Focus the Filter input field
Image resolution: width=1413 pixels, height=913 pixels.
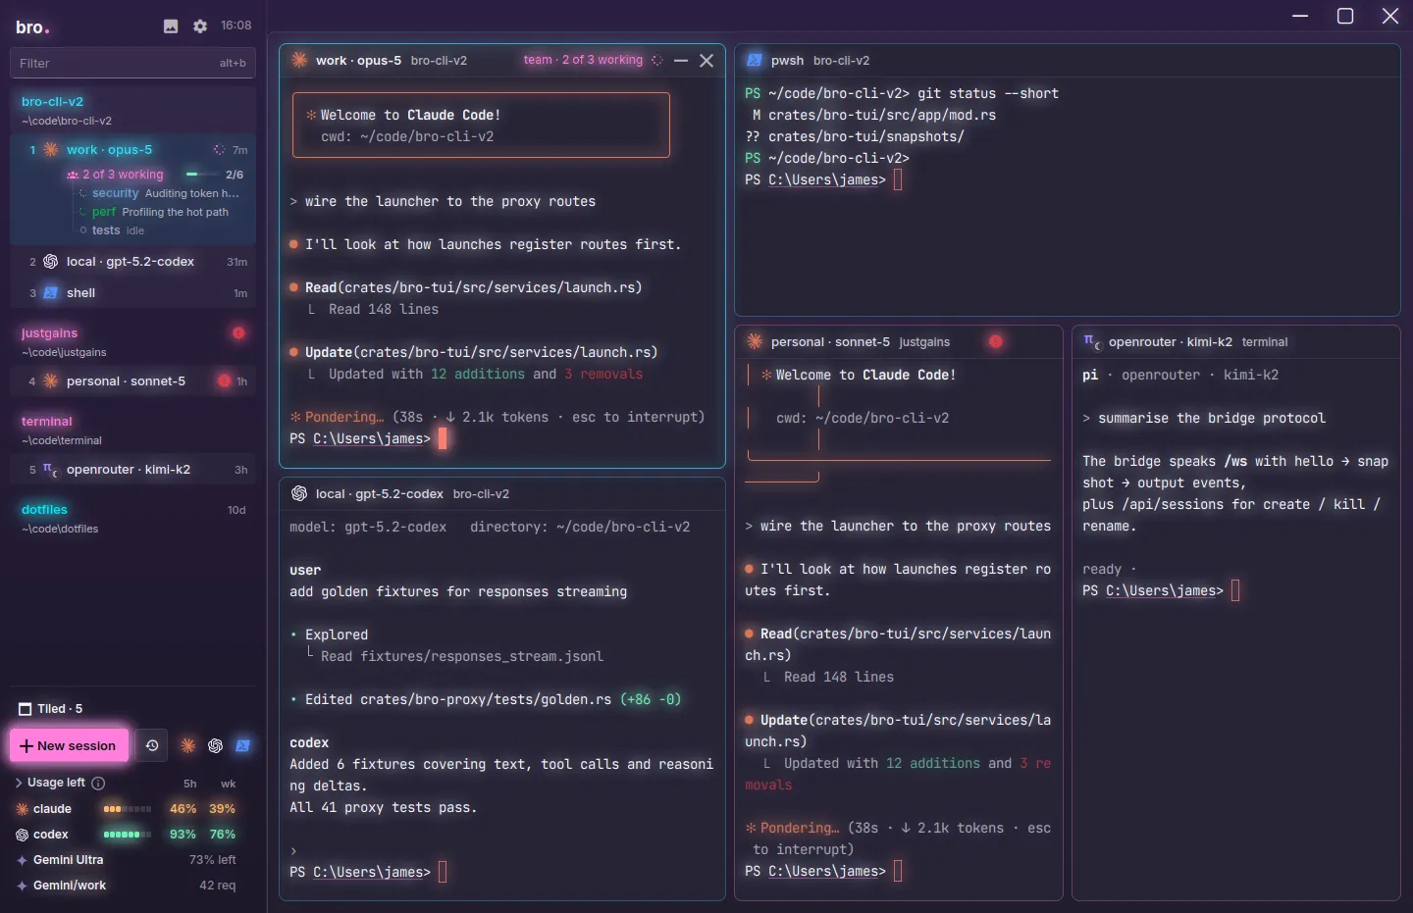pyautogui.click(x=132, y=64)
